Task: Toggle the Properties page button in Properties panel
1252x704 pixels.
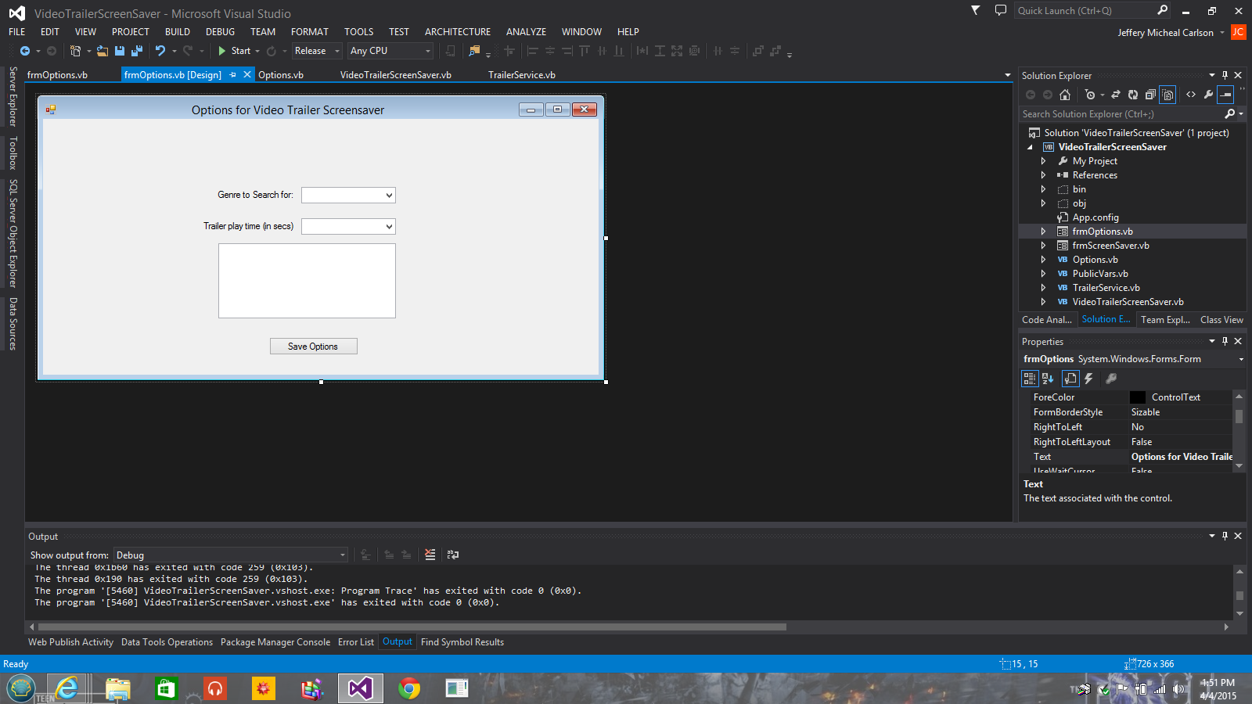Action: [1070, 379]
